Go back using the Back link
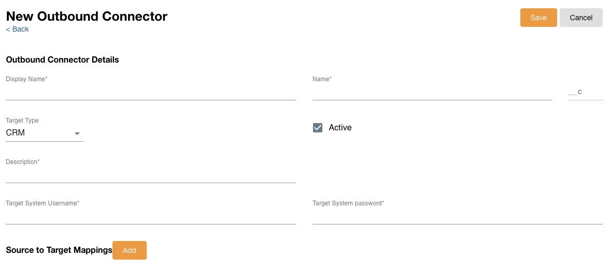 coord(17,29)
